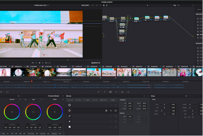Toggle invert on the linear window row
This screenshot has height=136, width=203.
[x=111, y=105]
